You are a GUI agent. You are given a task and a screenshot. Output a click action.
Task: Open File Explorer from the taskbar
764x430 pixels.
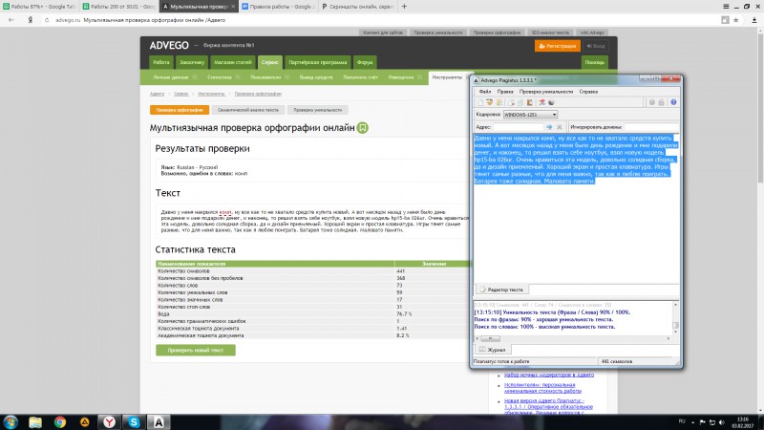(x=35, y=422)
